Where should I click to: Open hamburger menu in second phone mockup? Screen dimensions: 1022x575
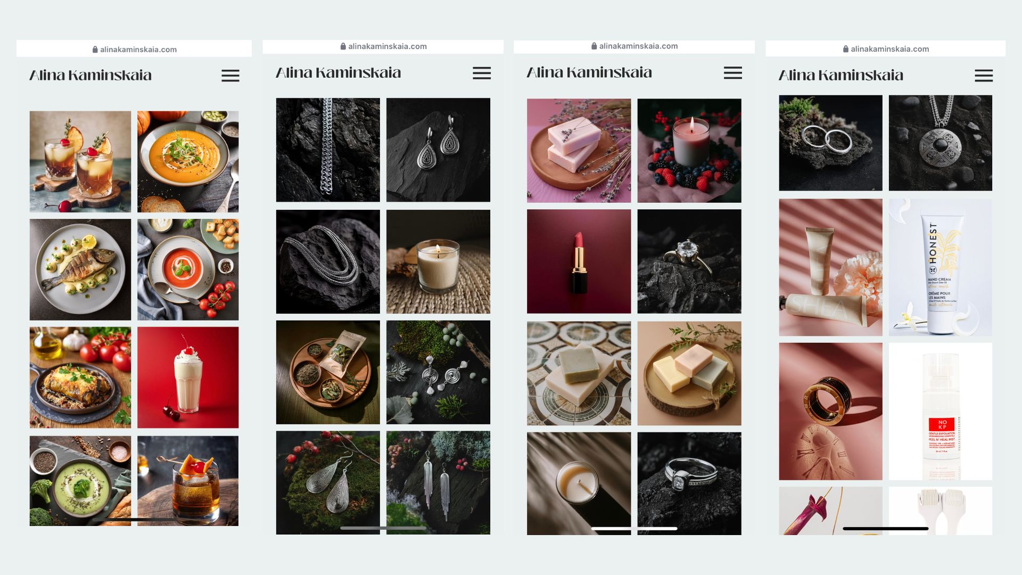(x=482, y=73)
